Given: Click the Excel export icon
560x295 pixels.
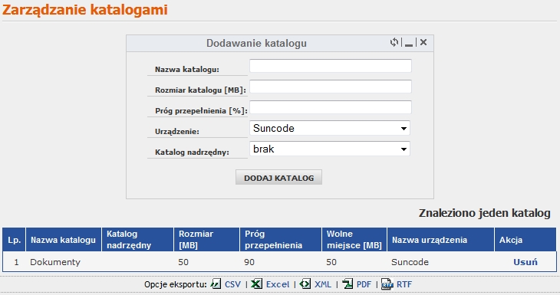Looking at the screenshot, I should [256, 284].
